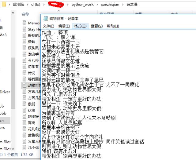Viewport: 196px width, 160px height.
Task: Go to xuezhiqian in the address bar
Action: pos(110,4)
